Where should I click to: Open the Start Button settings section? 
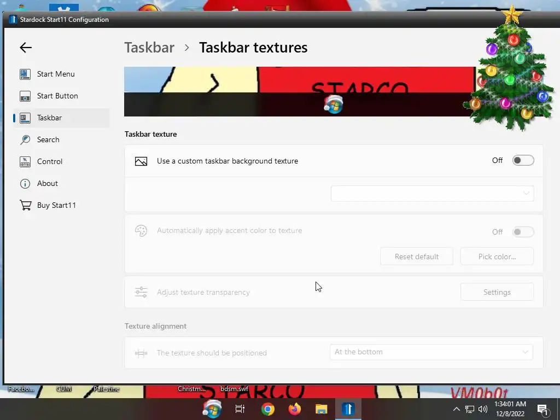pyautogui.click(x=61, y=96)
